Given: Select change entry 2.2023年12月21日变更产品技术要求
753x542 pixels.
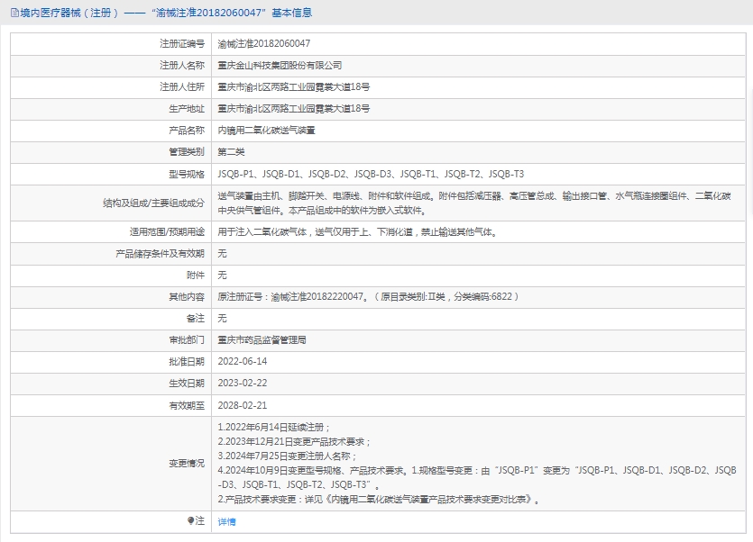Looking at the screenshot, I should point(294,442).
